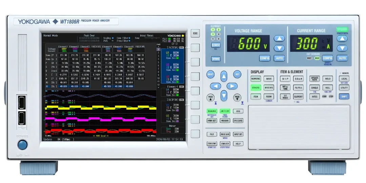Push the ESC key beside the screen
The height and width of the screenshot is (183, 366).
pos(195,33)
